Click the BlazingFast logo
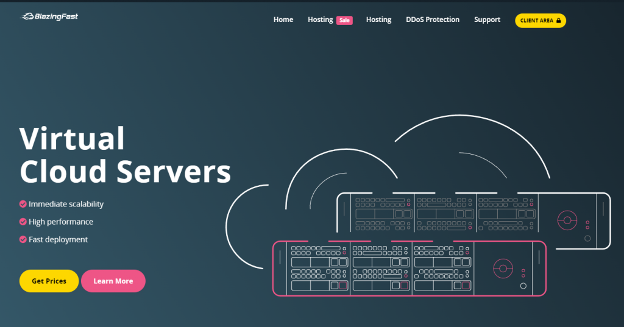This screenshot has width=624, height=327. [x=49, y=16]
